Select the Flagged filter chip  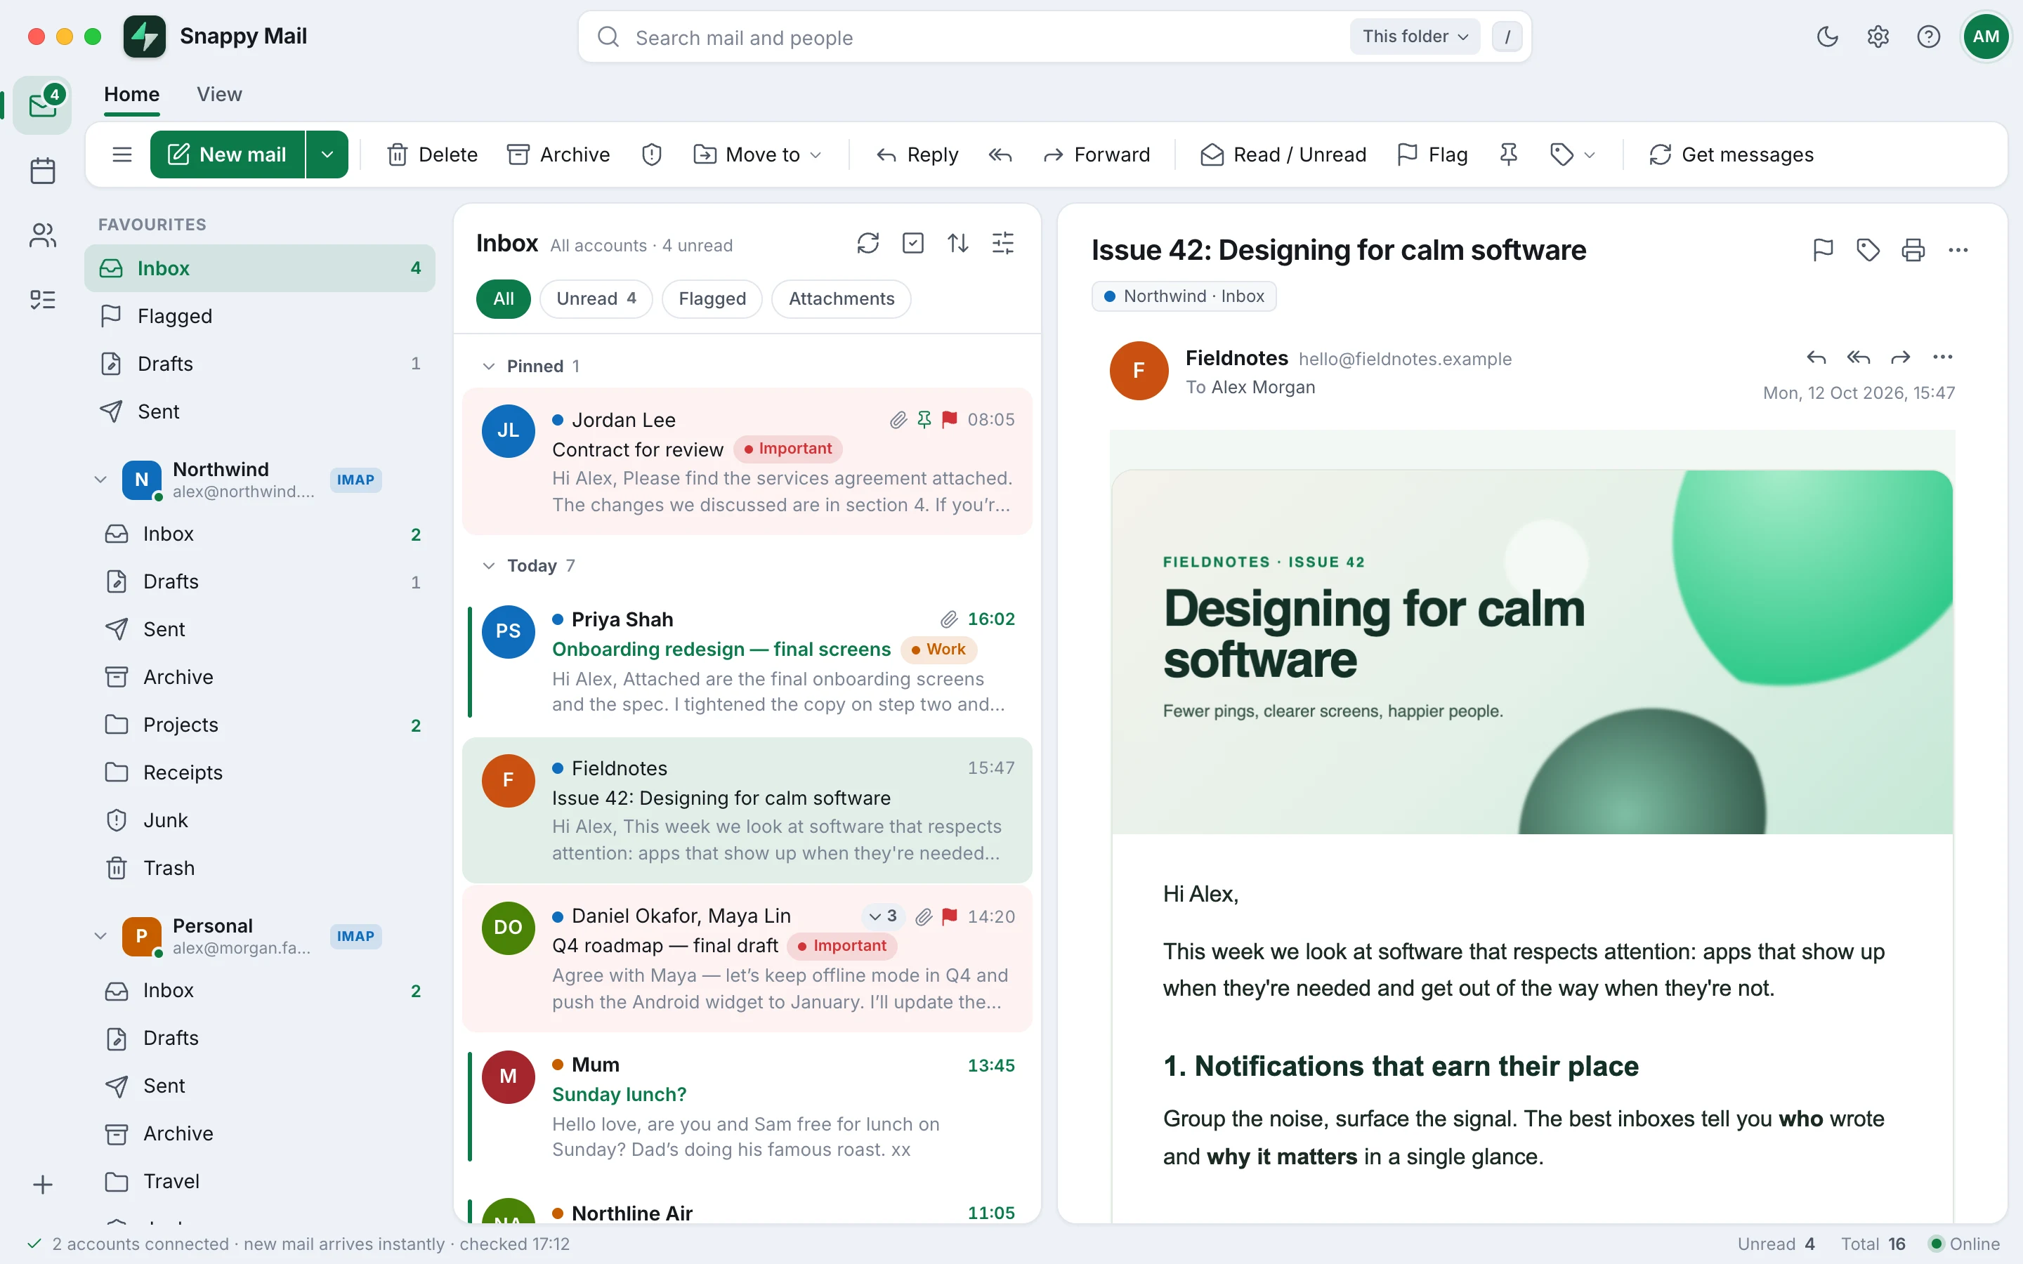click(712, 298)
